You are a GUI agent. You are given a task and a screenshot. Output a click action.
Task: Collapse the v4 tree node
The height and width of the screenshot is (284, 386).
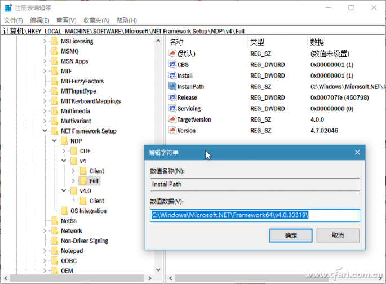tap(64, 161)
